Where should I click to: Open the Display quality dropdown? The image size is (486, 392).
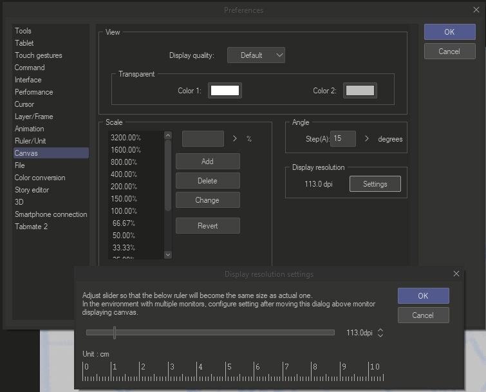click(256, 55)
